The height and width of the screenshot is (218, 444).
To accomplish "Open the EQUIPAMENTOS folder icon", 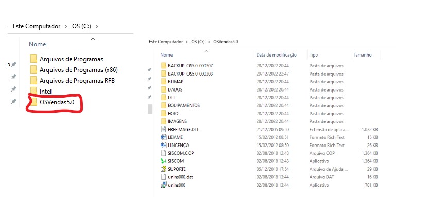I will pyautogui.click(x=163, y=105).
